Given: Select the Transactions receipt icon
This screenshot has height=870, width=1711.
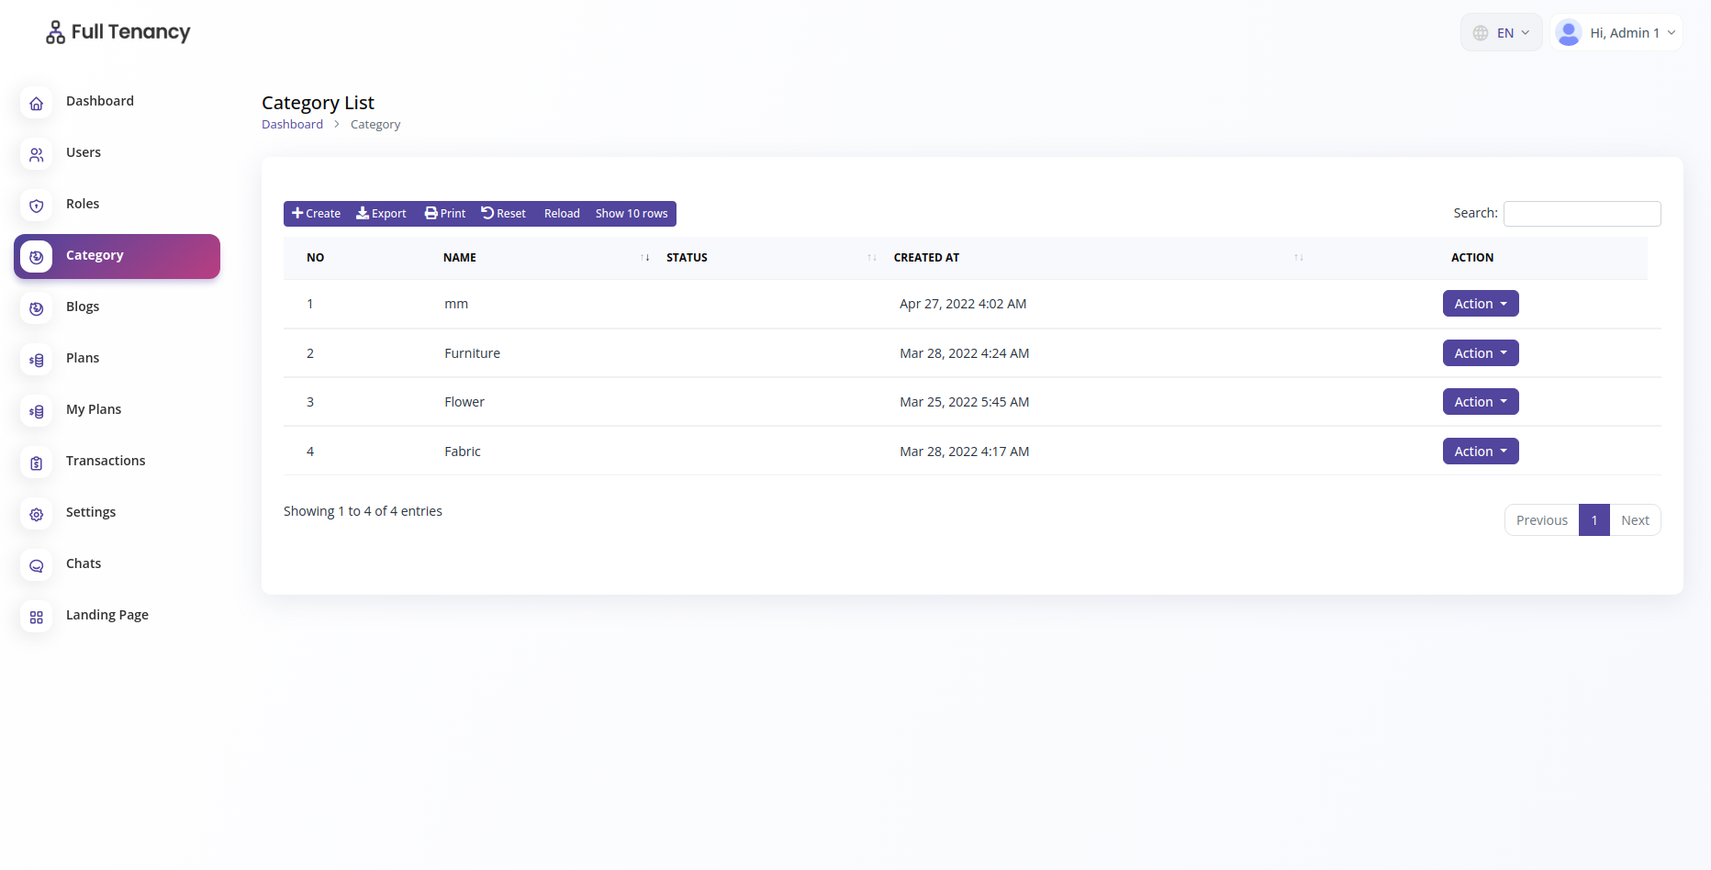Looking at the screenshot, I should click(x=36, y=463).
